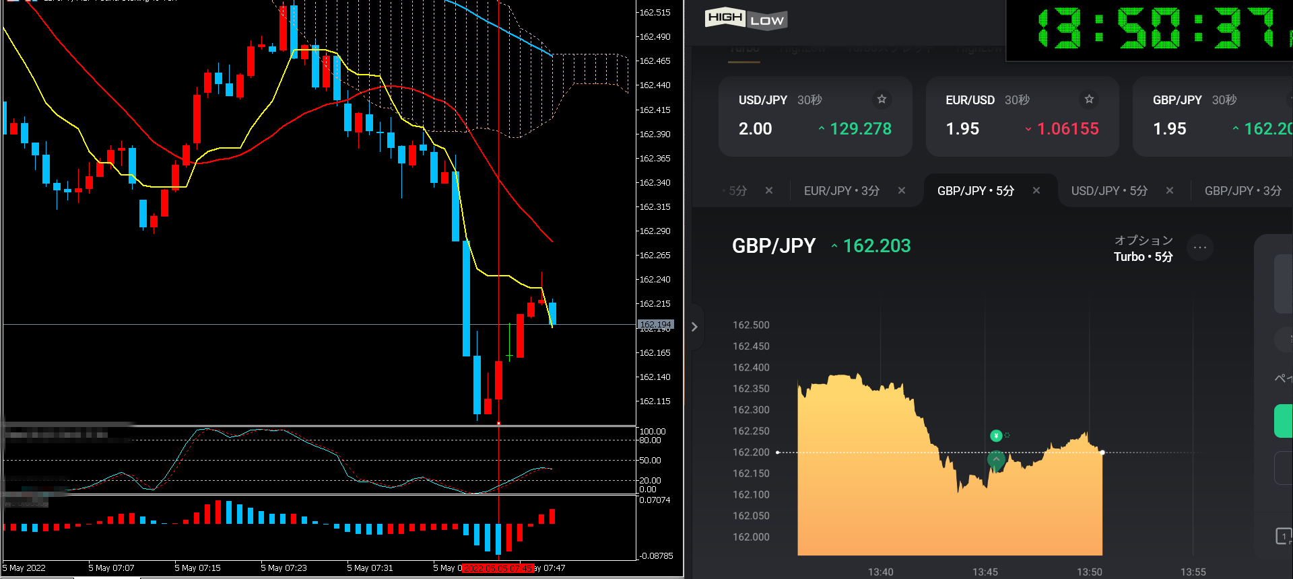The height and width of the screenshot is (579, 1293).
Task: Click the yen payout marker on chart
Action: coord(996,436)
